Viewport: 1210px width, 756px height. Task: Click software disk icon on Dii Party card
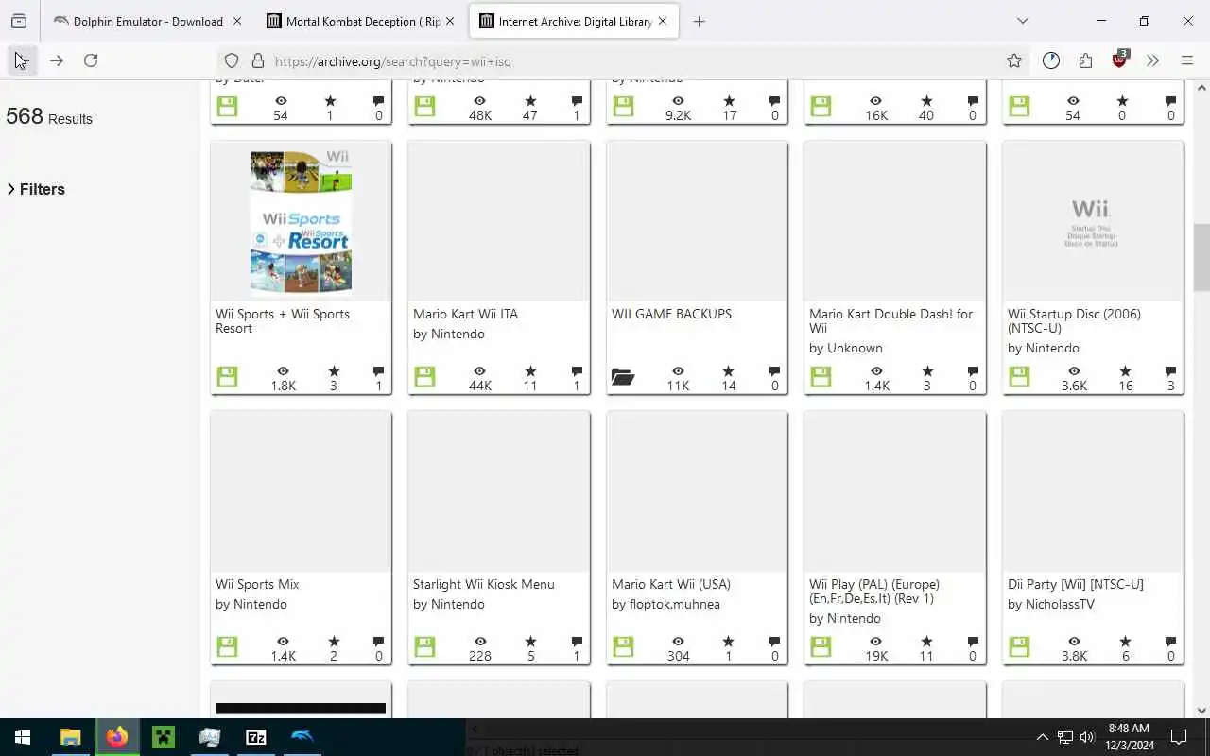coord(1019,647)
